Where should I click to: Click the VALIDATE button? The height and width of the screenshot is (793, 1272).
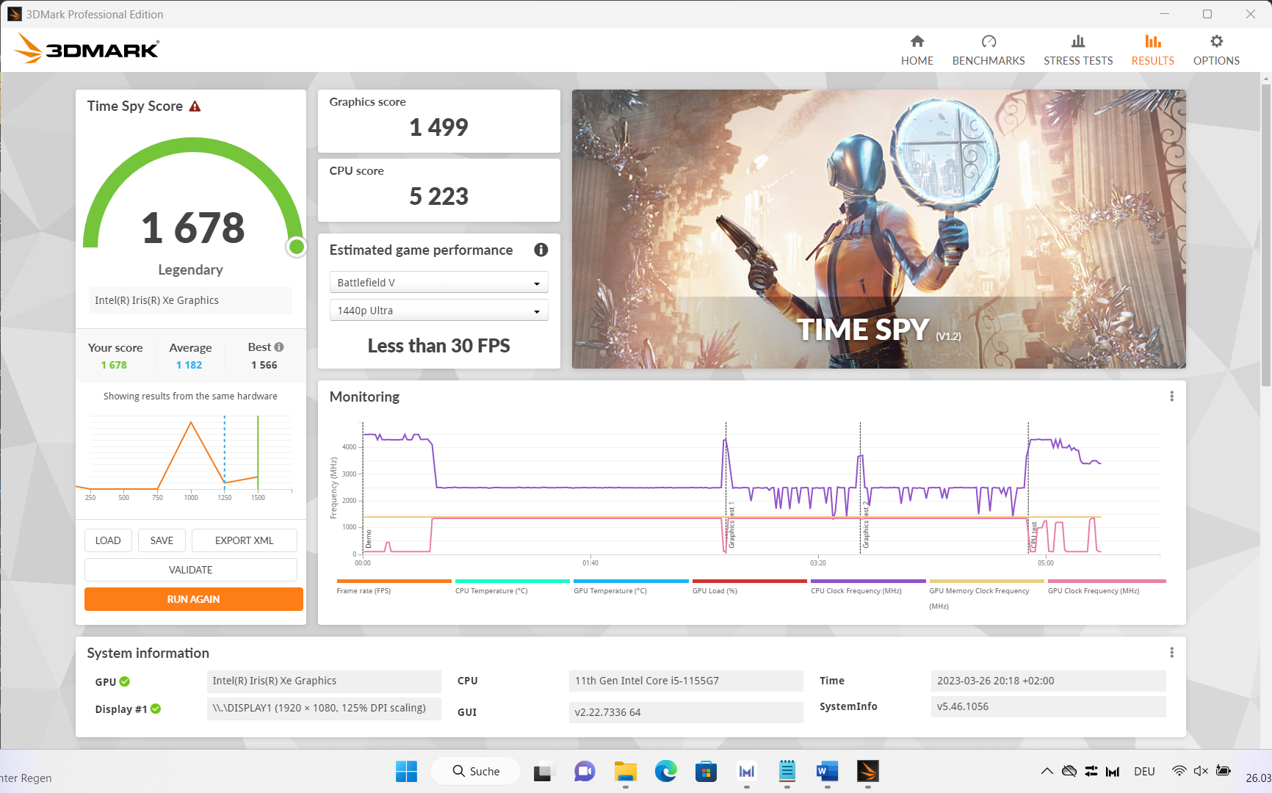[191, 570]
